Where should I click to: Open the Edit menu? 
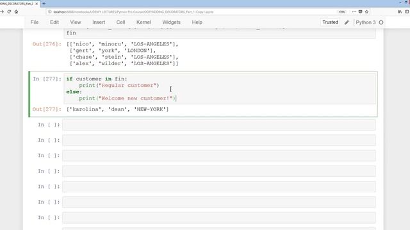click(54, 22)
